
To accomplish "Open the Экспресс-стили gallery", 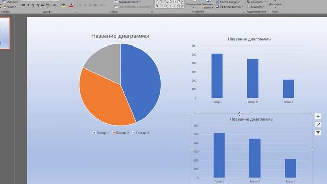I will coord(208,4).
